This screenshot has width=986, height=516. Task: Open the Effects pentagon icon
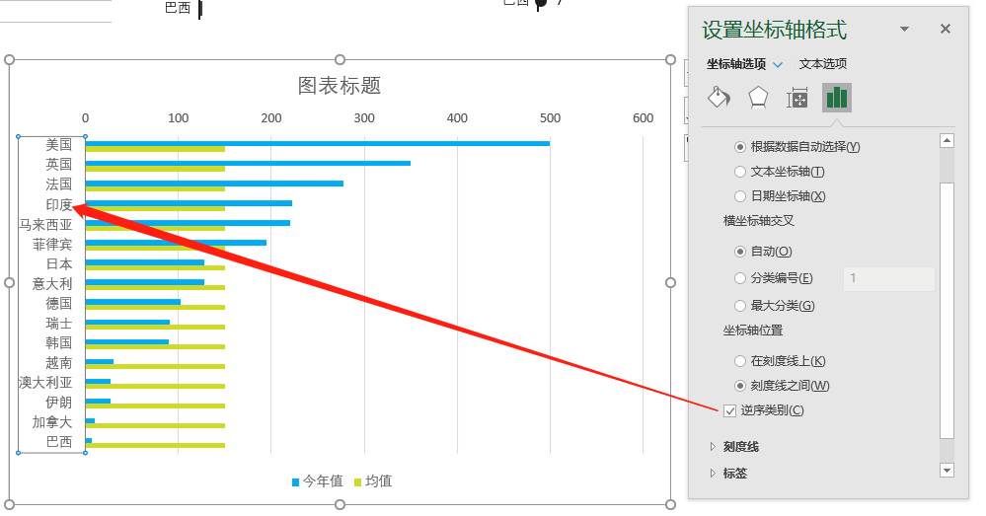click(758, 98)
